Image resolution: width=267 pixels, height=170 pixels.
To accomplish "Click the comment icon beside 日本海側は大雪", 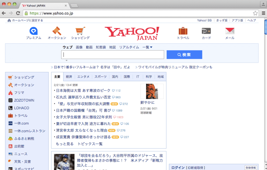I will (x=113, y=91).
